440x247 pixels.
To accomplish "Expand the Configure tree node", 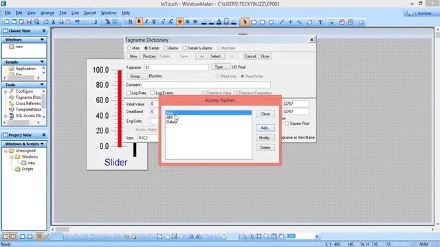I will [5, 91].
